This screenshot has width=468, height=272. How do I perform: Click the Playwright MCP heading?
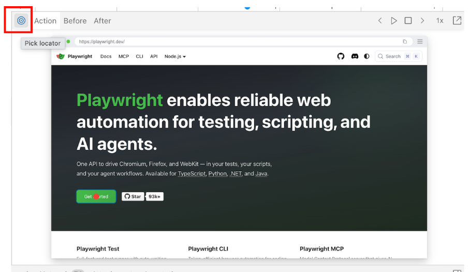tap(322, 249)
